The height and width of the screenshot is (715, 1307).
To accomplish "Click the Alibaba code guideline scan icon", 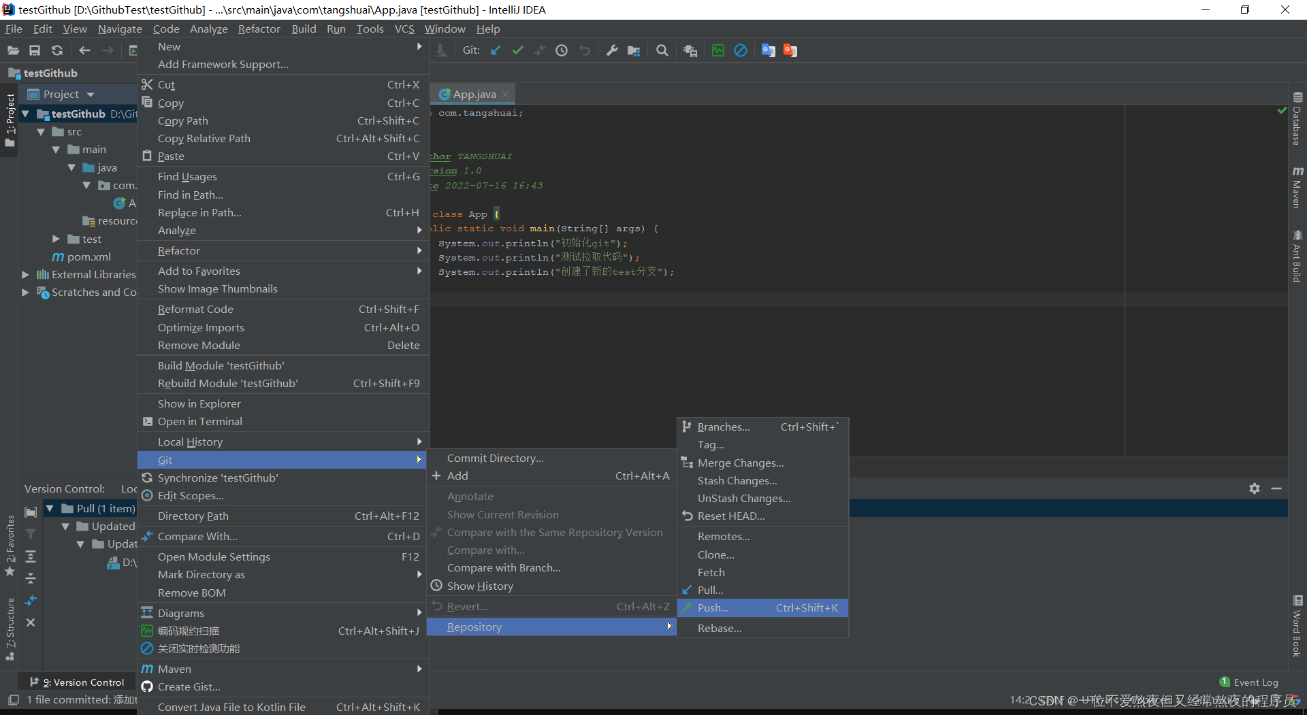I will click(x=718, y=50).
